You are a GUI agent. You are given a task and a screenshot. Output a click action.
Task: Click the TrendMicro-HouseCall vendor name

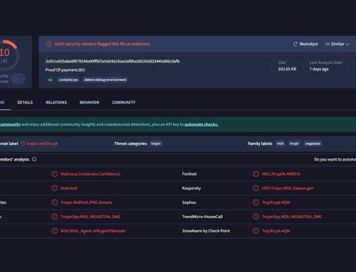click(x=202, y=217)
